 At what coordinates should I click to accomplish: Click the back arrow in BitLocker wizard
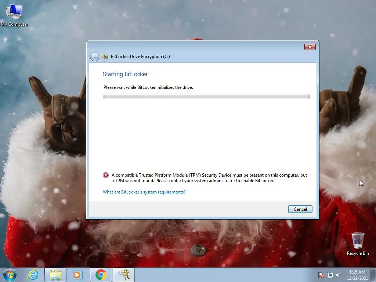[94, 57]
